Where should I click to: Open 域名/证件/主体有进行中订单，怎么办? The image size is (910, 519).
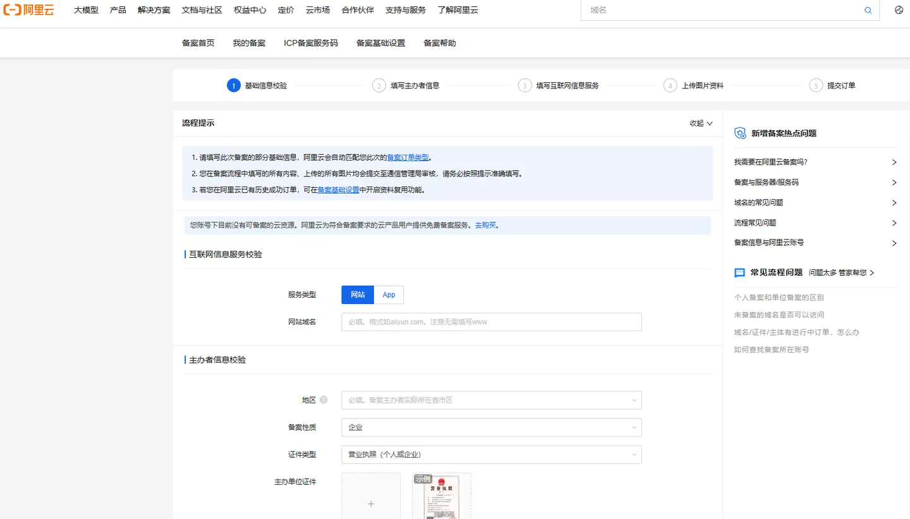[x=796, y=333]
